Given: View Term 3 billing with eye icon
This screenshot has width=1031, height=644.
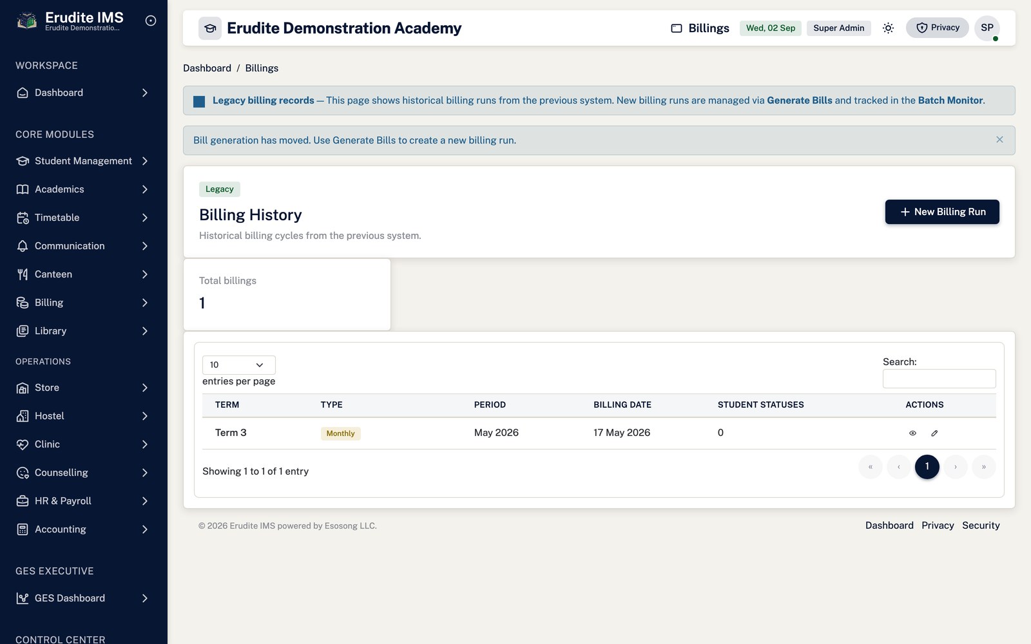Looking at the screenshot, I should [x=912, y=433].
